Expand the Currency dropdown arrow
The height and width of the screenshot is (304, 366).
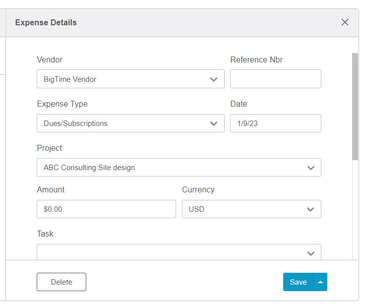tap(310, 209)
